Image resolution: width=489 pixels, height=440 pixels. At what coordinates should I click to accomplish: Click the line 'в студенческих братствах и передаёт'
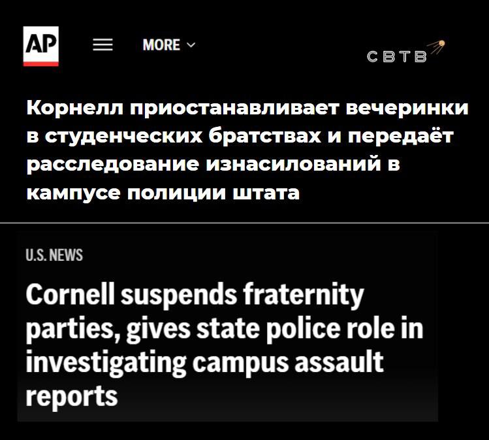click(240, 137)
